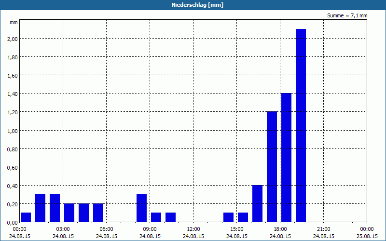Viewport: 386px width, 241px height.
Task: Click the 1,80 y-axis label
Action: pos(13,57)
